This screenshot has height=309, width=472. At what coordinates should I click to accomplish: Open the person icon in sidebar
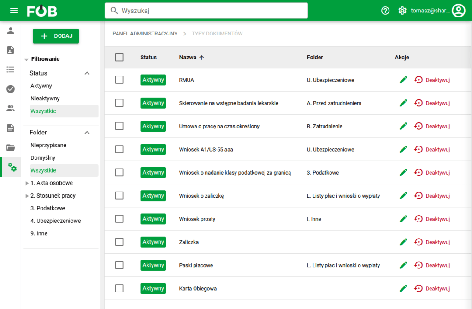11,30
